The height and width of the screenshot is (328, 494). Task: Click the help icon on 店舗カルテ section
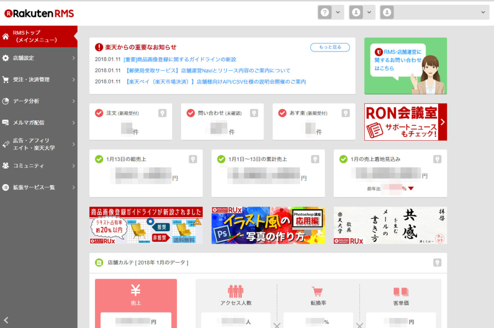(438, 262)
